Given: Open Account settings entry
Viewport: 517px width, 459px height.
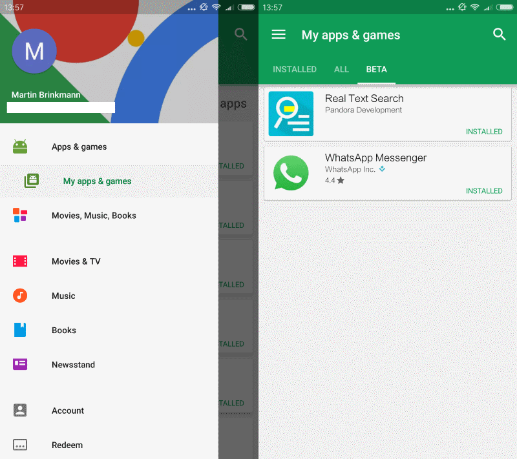Looking at the screenshot, I should pyautogui.click(x=109, y=411).
